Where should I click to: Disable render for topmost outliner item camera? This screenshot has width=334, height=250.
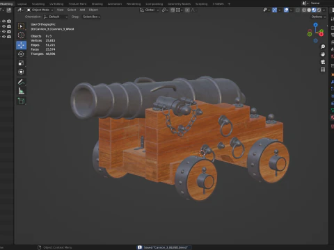9,21
